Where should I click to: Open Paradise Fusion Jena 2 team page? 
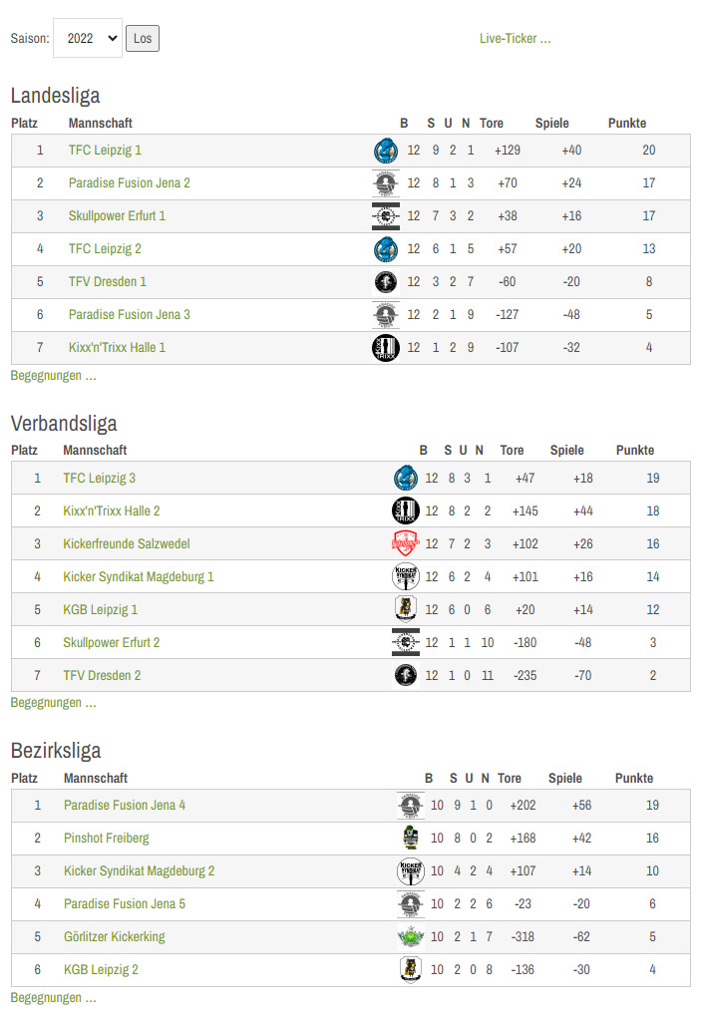(129, 183)
